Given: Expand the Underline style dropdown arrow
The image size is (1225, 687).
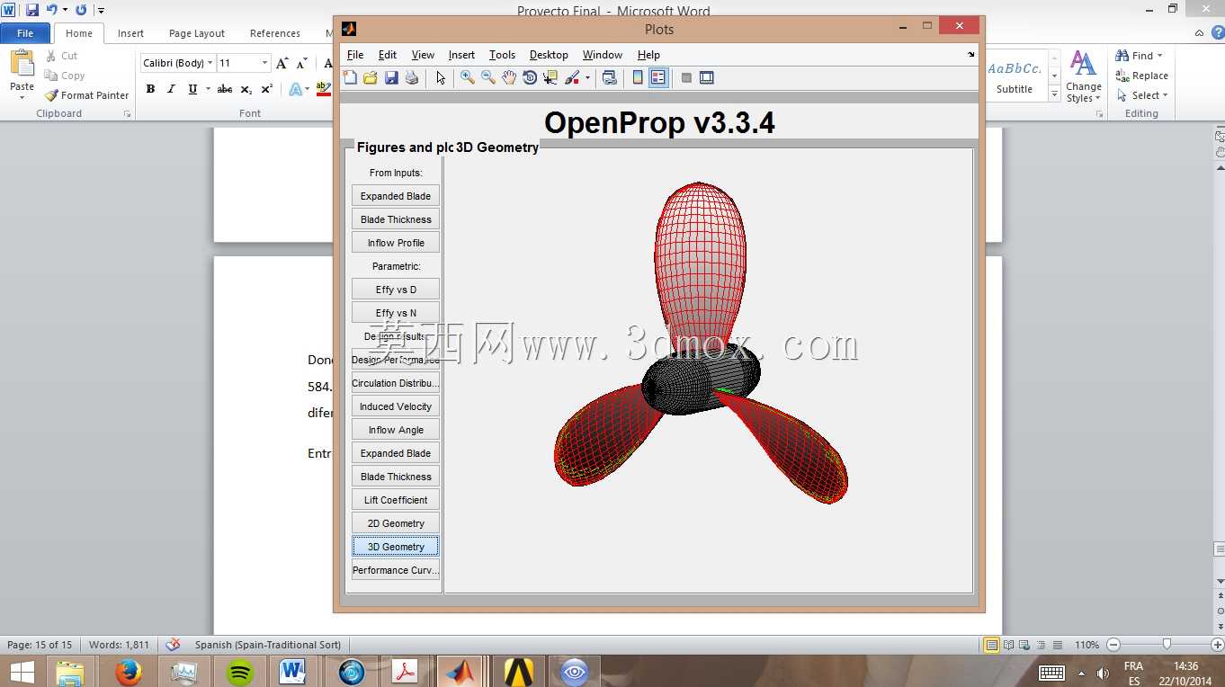Looking at the screenshot, I should click(x=207, y=89).
